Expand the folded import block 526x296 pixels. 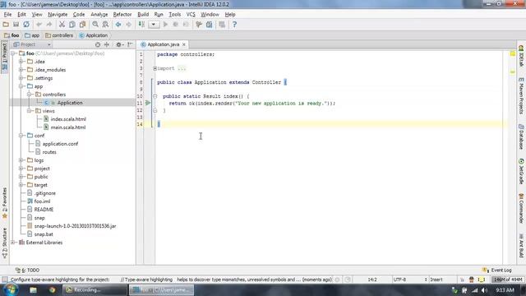pos(155,68)
